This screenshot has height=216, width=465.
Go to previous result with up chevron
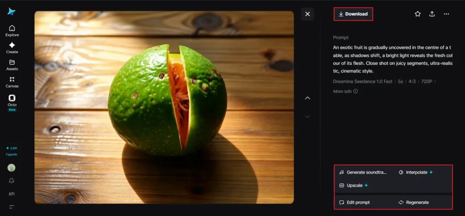[x=307, y=98]
